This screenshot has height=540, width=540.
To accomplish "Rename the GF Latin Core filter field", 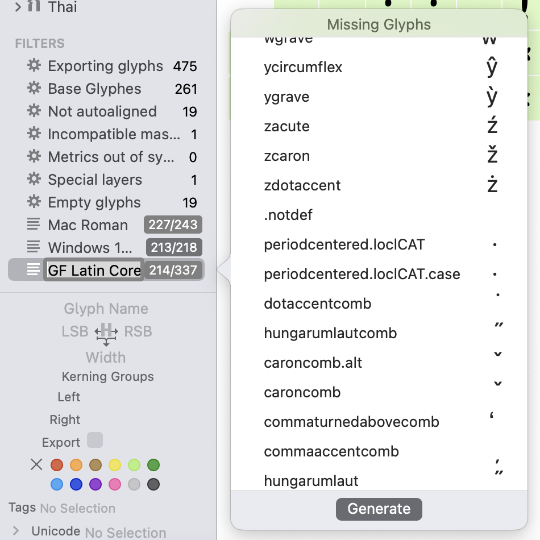I will pyautogui.click(x=93, y=270).
